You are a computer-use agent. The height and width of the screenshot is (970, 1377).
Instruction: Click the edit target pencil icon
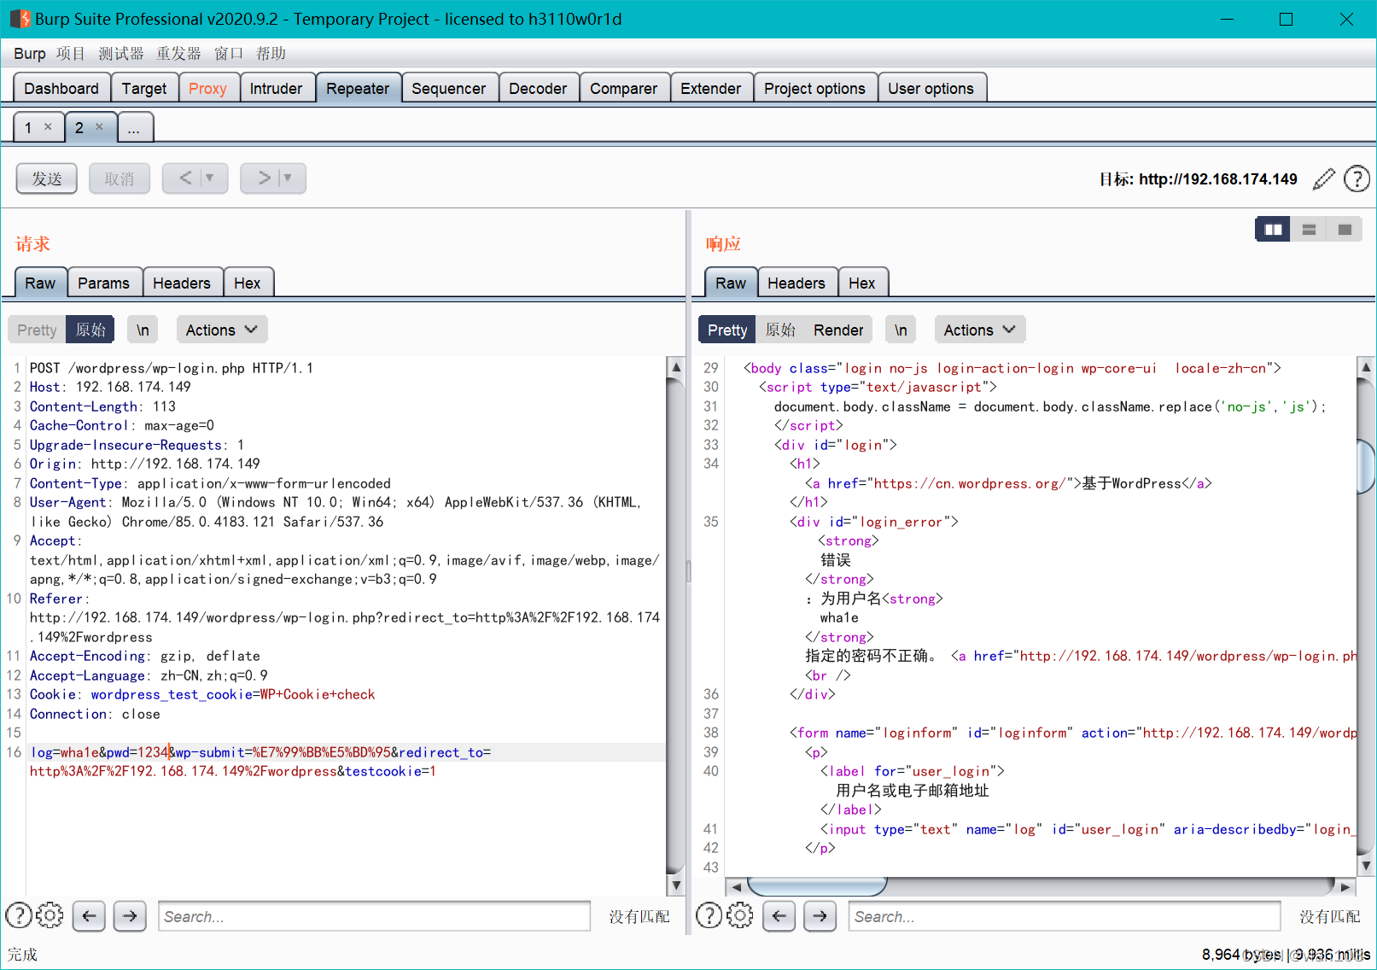coord(1323,179)
